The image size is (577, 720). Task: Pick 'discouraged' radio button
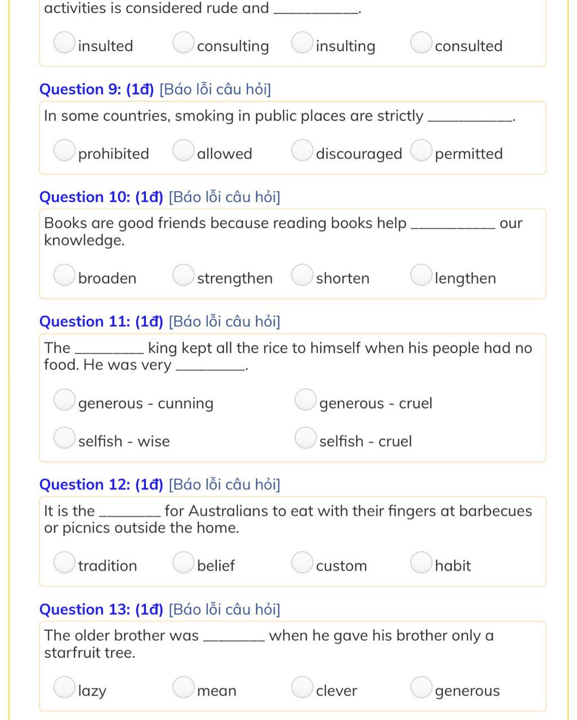tap(302, 150)
